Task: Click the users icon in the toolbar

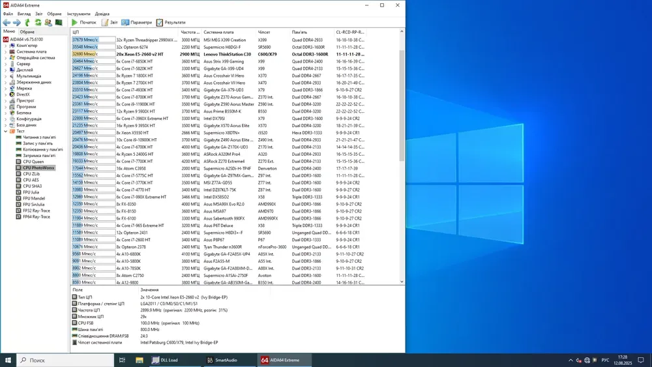Action: pyautogui.click(x=48, y=22)
